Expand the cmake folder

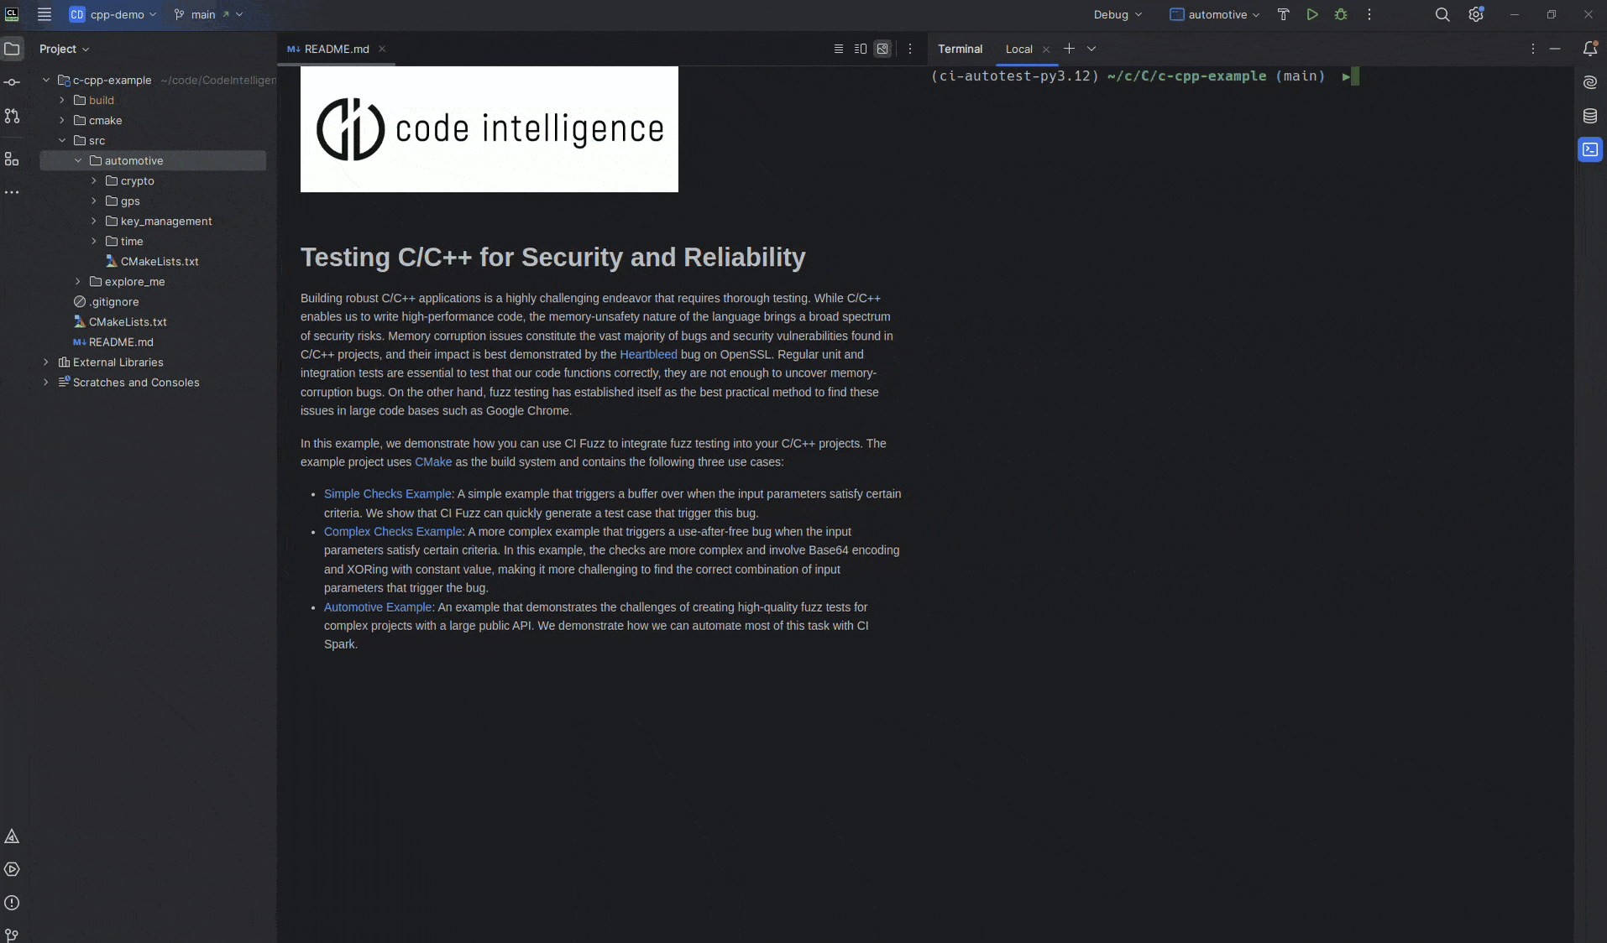[x=62, y=120]
